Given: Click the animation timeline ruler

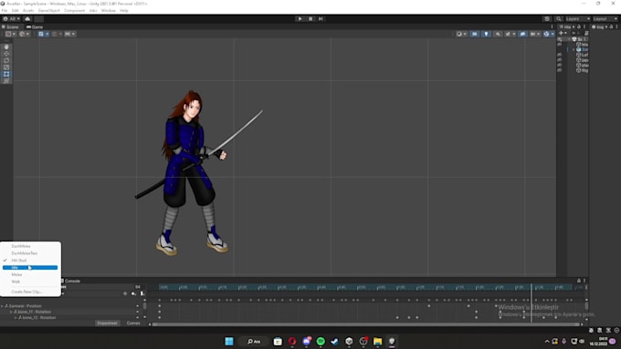Looking at the screenshot, I should (x=364, y=287).
